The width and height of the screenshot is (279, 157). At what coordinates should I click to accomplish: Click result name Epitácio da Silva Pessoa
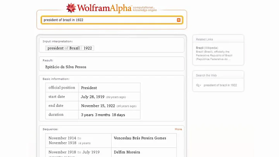[66, 67]
